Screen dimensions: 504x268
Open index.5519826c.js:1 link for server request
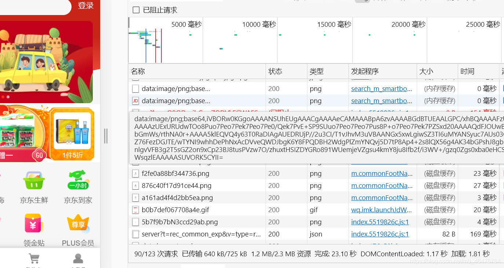click(380, 234)
